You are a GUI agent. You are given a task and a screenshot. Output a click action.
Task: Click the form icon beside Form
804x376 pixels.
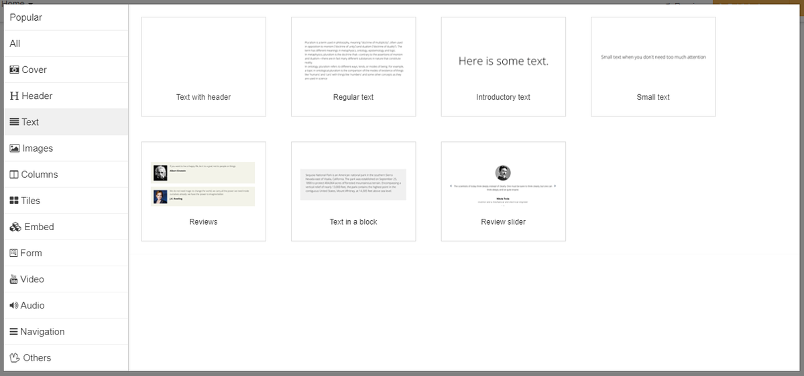click(13, 253)
